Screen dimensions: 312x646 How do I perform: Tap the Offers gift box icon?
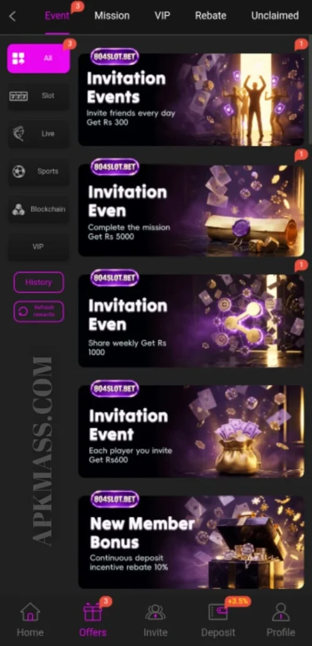92,612
